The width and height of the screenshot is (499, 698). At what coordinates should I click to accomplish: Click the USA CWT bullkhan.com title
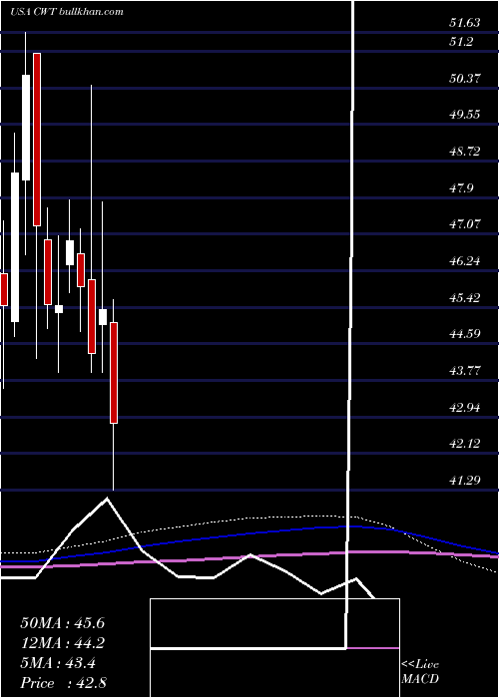(x=67, y=12)
